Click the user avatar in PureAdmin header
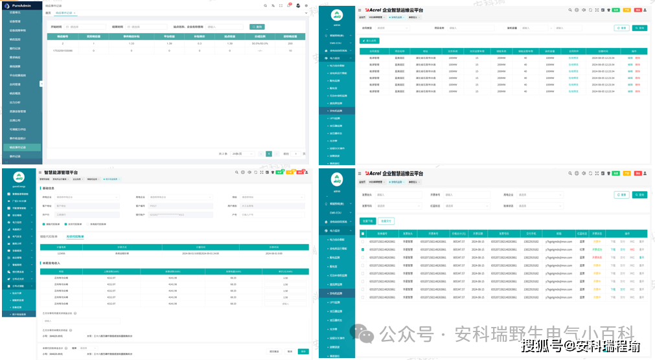Screen dimensions: 655x360 click(298, 6)
